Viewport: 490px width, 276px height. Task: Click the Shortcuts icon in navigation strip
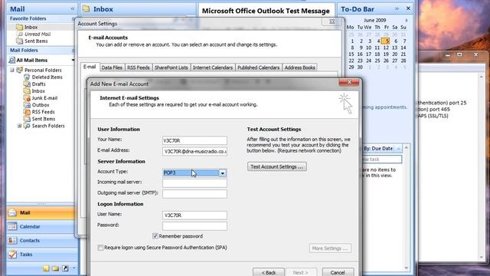65,268
